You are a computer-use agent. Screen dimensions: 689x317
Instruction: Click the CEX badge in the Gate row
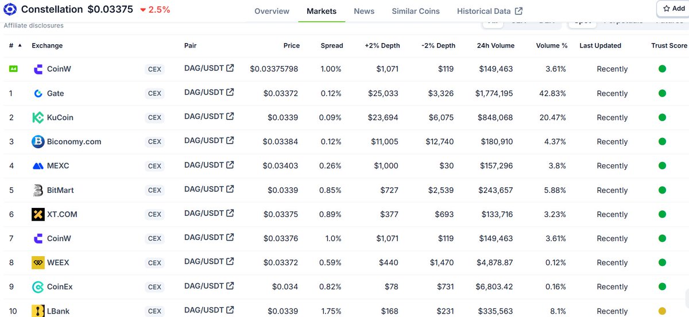pyautogui.click(x=154, y=94)
